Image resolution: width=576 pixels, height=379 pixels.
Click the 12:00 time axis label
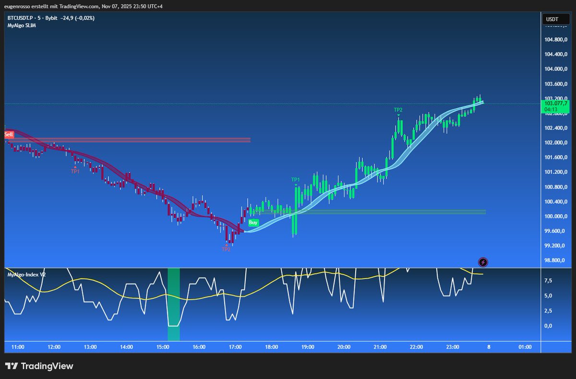coord(54,347)
